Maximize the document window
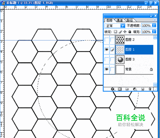160x138 pixels. [x=151, y=3]
